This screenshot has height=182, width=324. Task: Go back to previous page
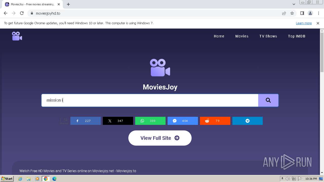pos(6,13)
